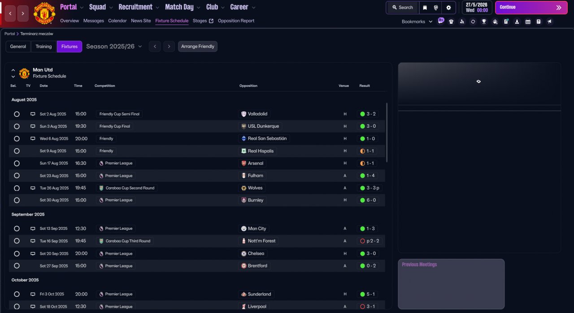
Task: Click the Man Utd crest in Fixture Schedule header
Action: [x=25, y=73]
